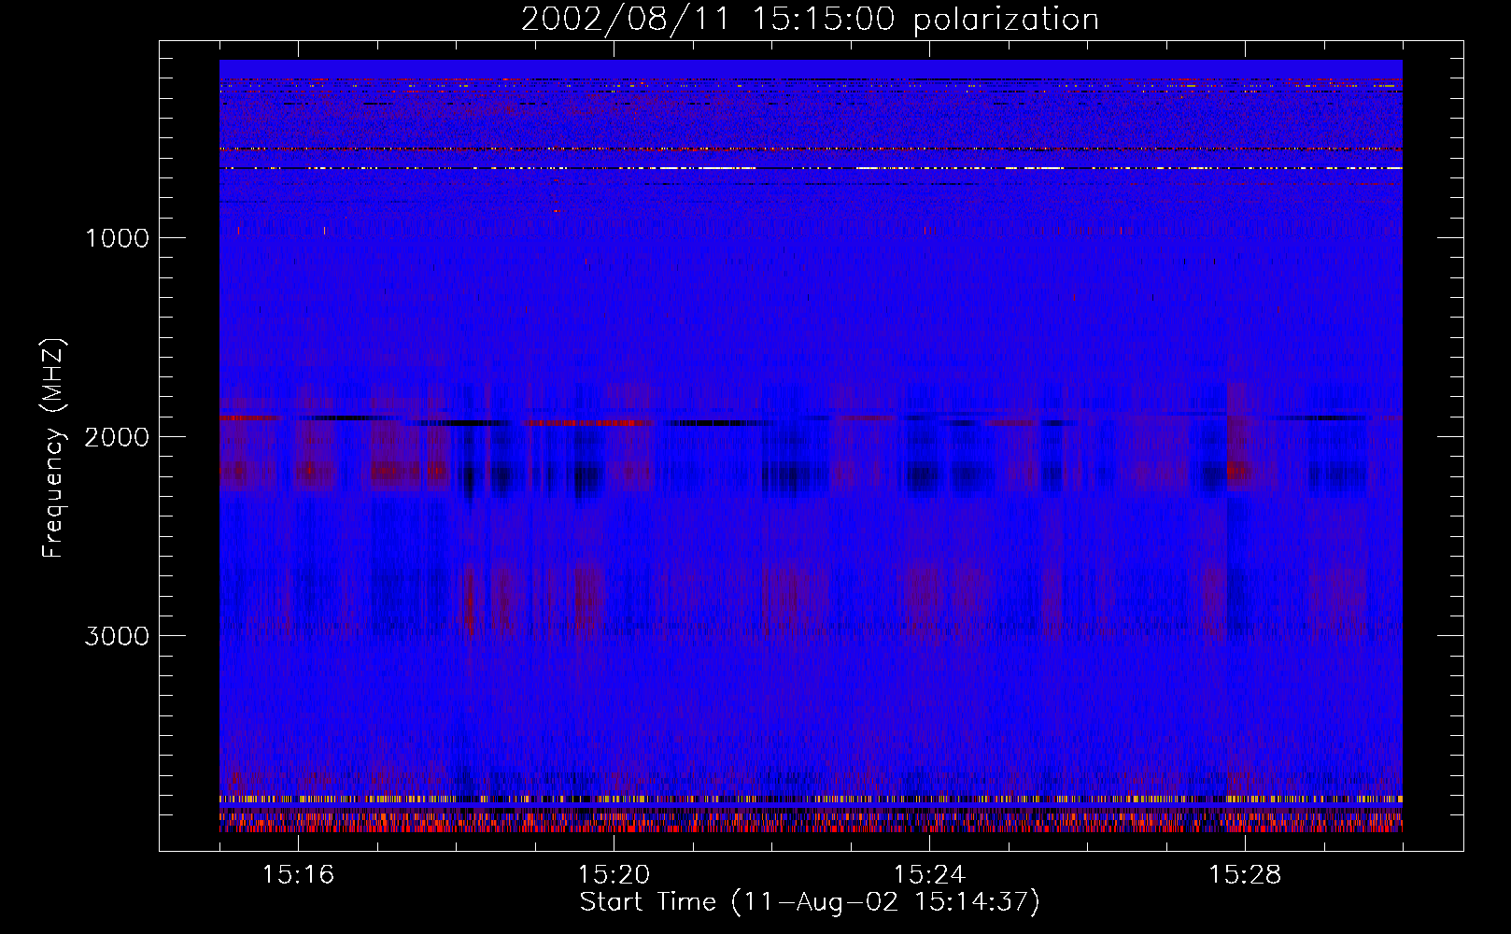Click the 1000 frequency tick label
Viewport: 1511px width, 934px height.
(x=117, y=238)
